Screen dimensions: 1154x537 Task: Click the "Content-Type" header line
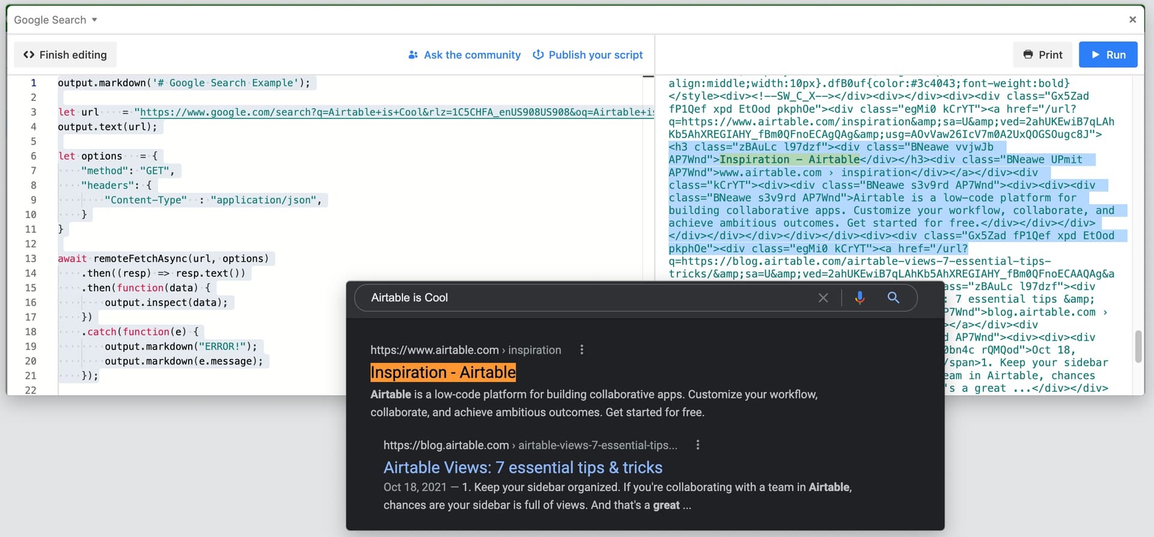pyautogui.click(x=213, y=200)
